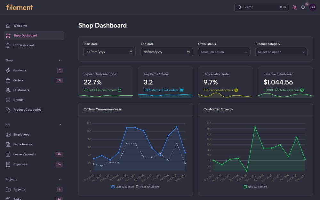Click the Products count badge 7

pyautogui.click(x=60, y=70)
